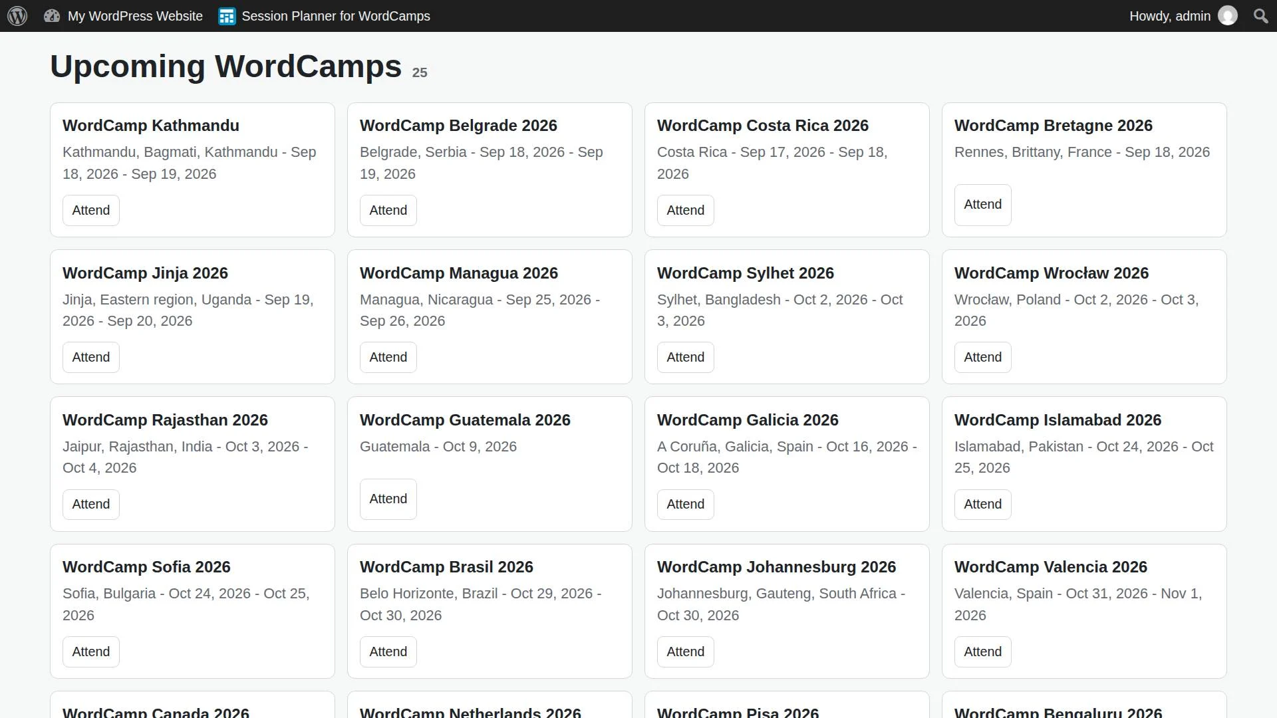The height and width of the screenshot is (718, 1277).
Task: Attend WordCamp Belgrade 2026
Action: pos(388,210)
